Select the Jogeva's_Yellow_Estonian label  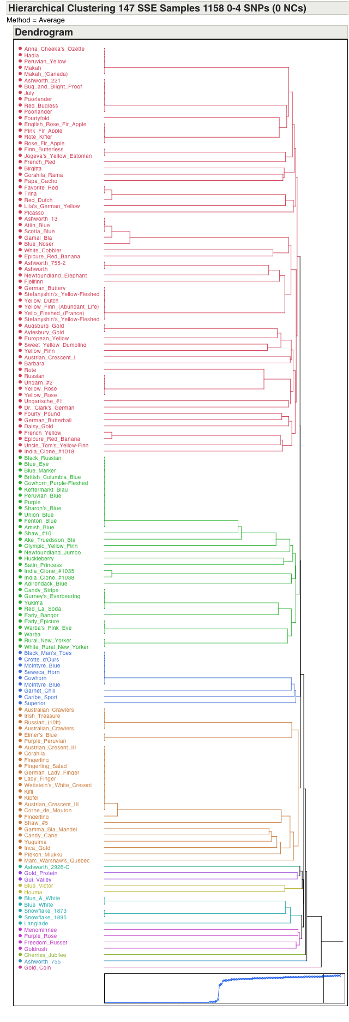click(x=58, y=156)
